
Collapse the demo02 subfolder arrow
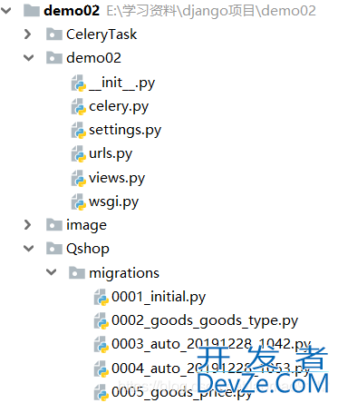[29, 58]
